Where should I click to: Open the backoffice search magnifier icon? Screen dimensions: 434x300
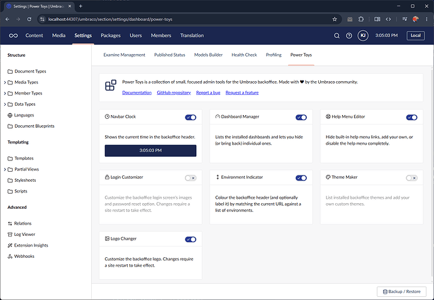337,36
